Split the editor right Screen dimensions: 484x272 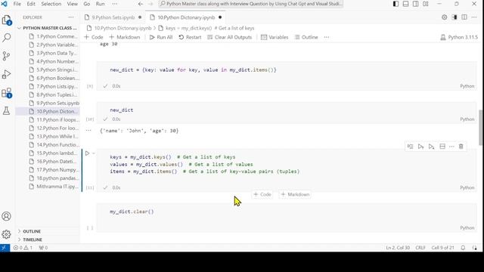click(464, 17)
